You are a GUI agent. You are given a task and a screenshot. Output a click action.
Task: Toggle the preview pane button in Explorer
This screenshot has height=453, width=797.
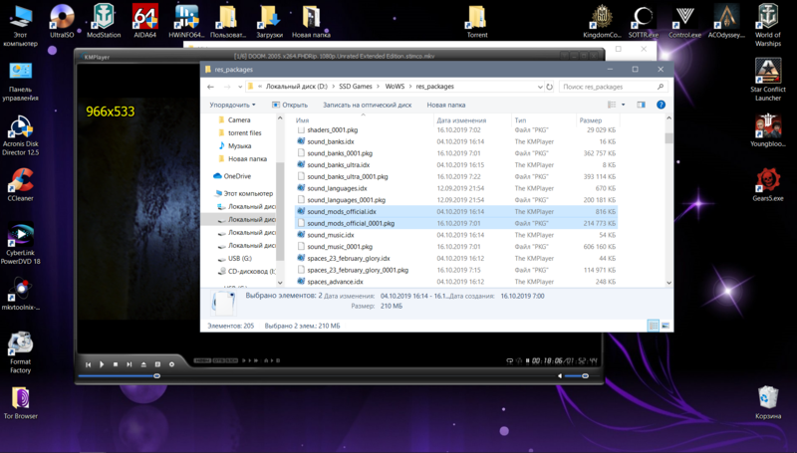(x=641, y=105)
